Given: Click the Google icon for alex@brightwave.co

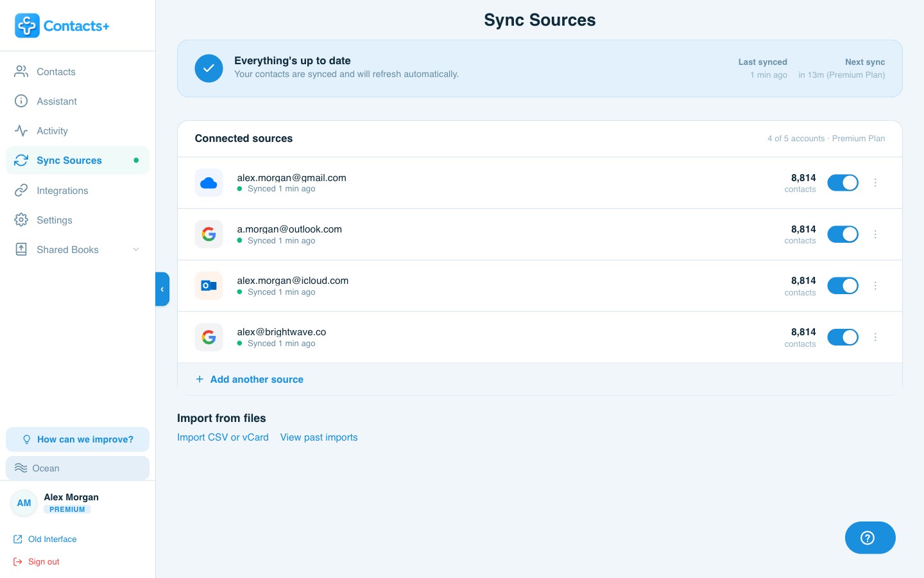Looking at the screenshot, I should [x=209, y=337].
